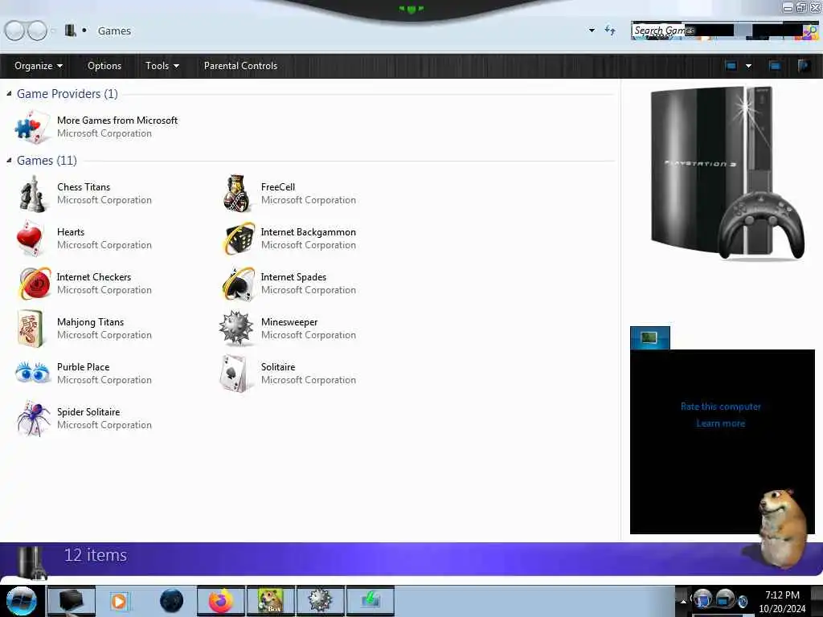Select More Games from Microsoft label
Image resolution: width=823 pixels, height=617 pixels.
117,121
